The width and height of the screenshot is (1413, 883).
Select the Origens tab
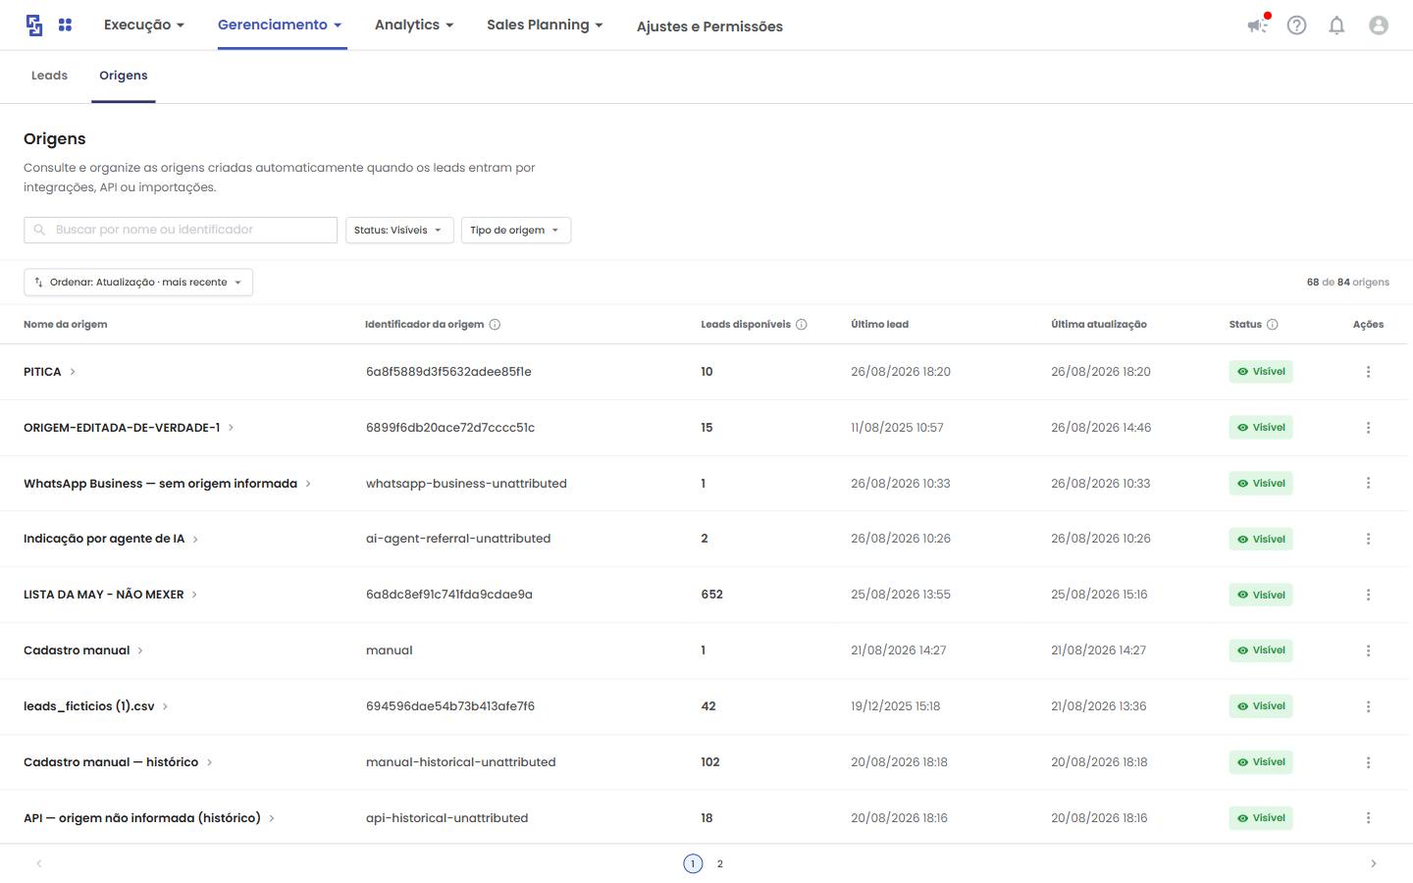[124, 76]
